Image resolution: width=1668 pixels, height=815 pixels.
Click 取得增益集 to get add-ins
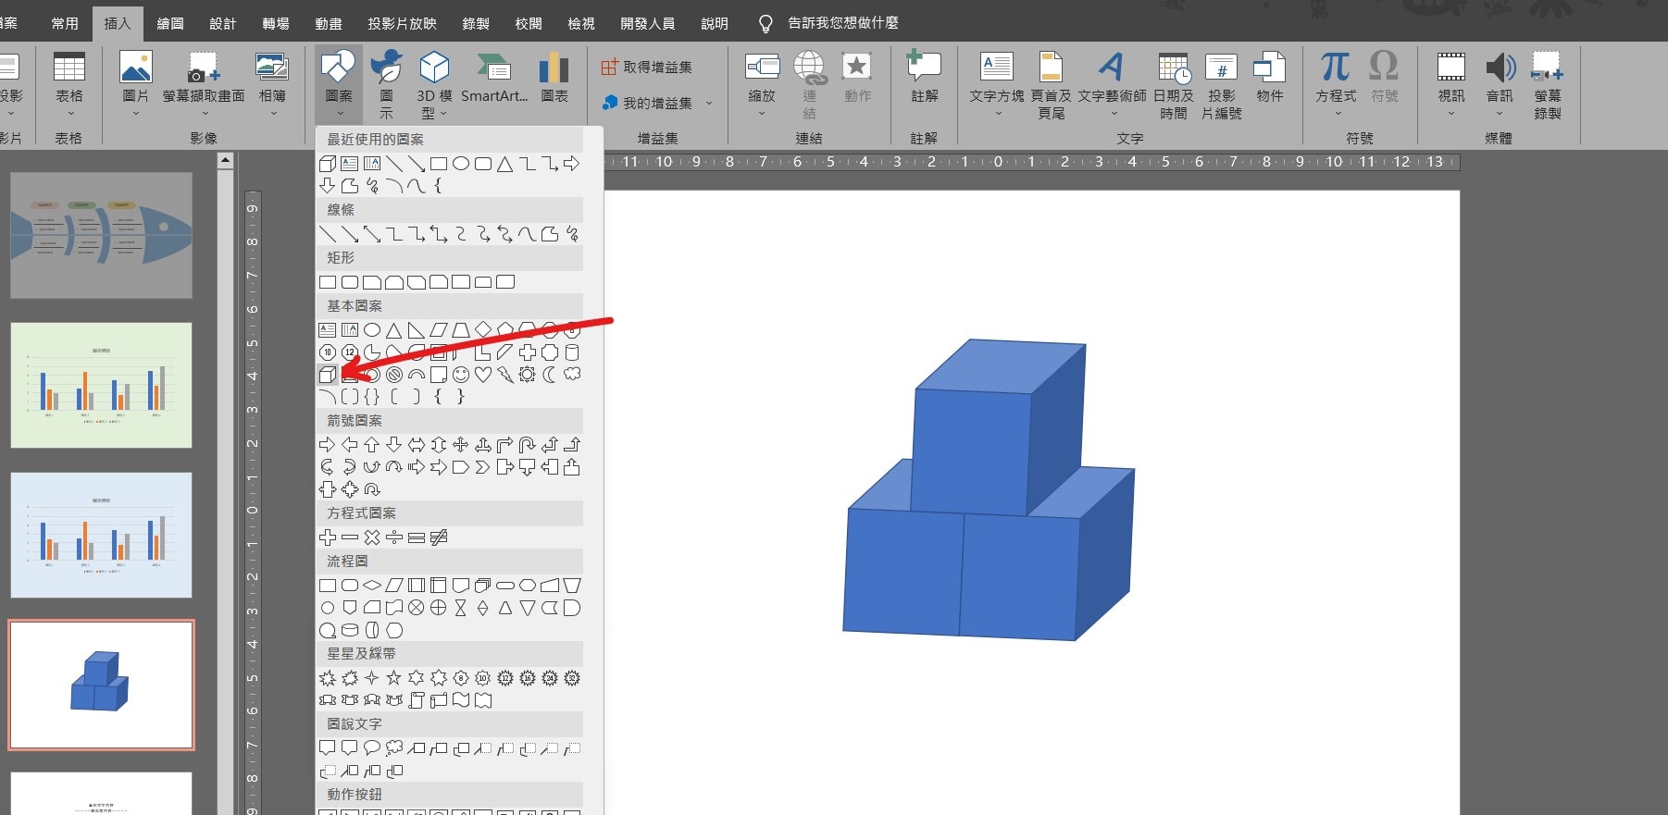[x=647, y=67]
